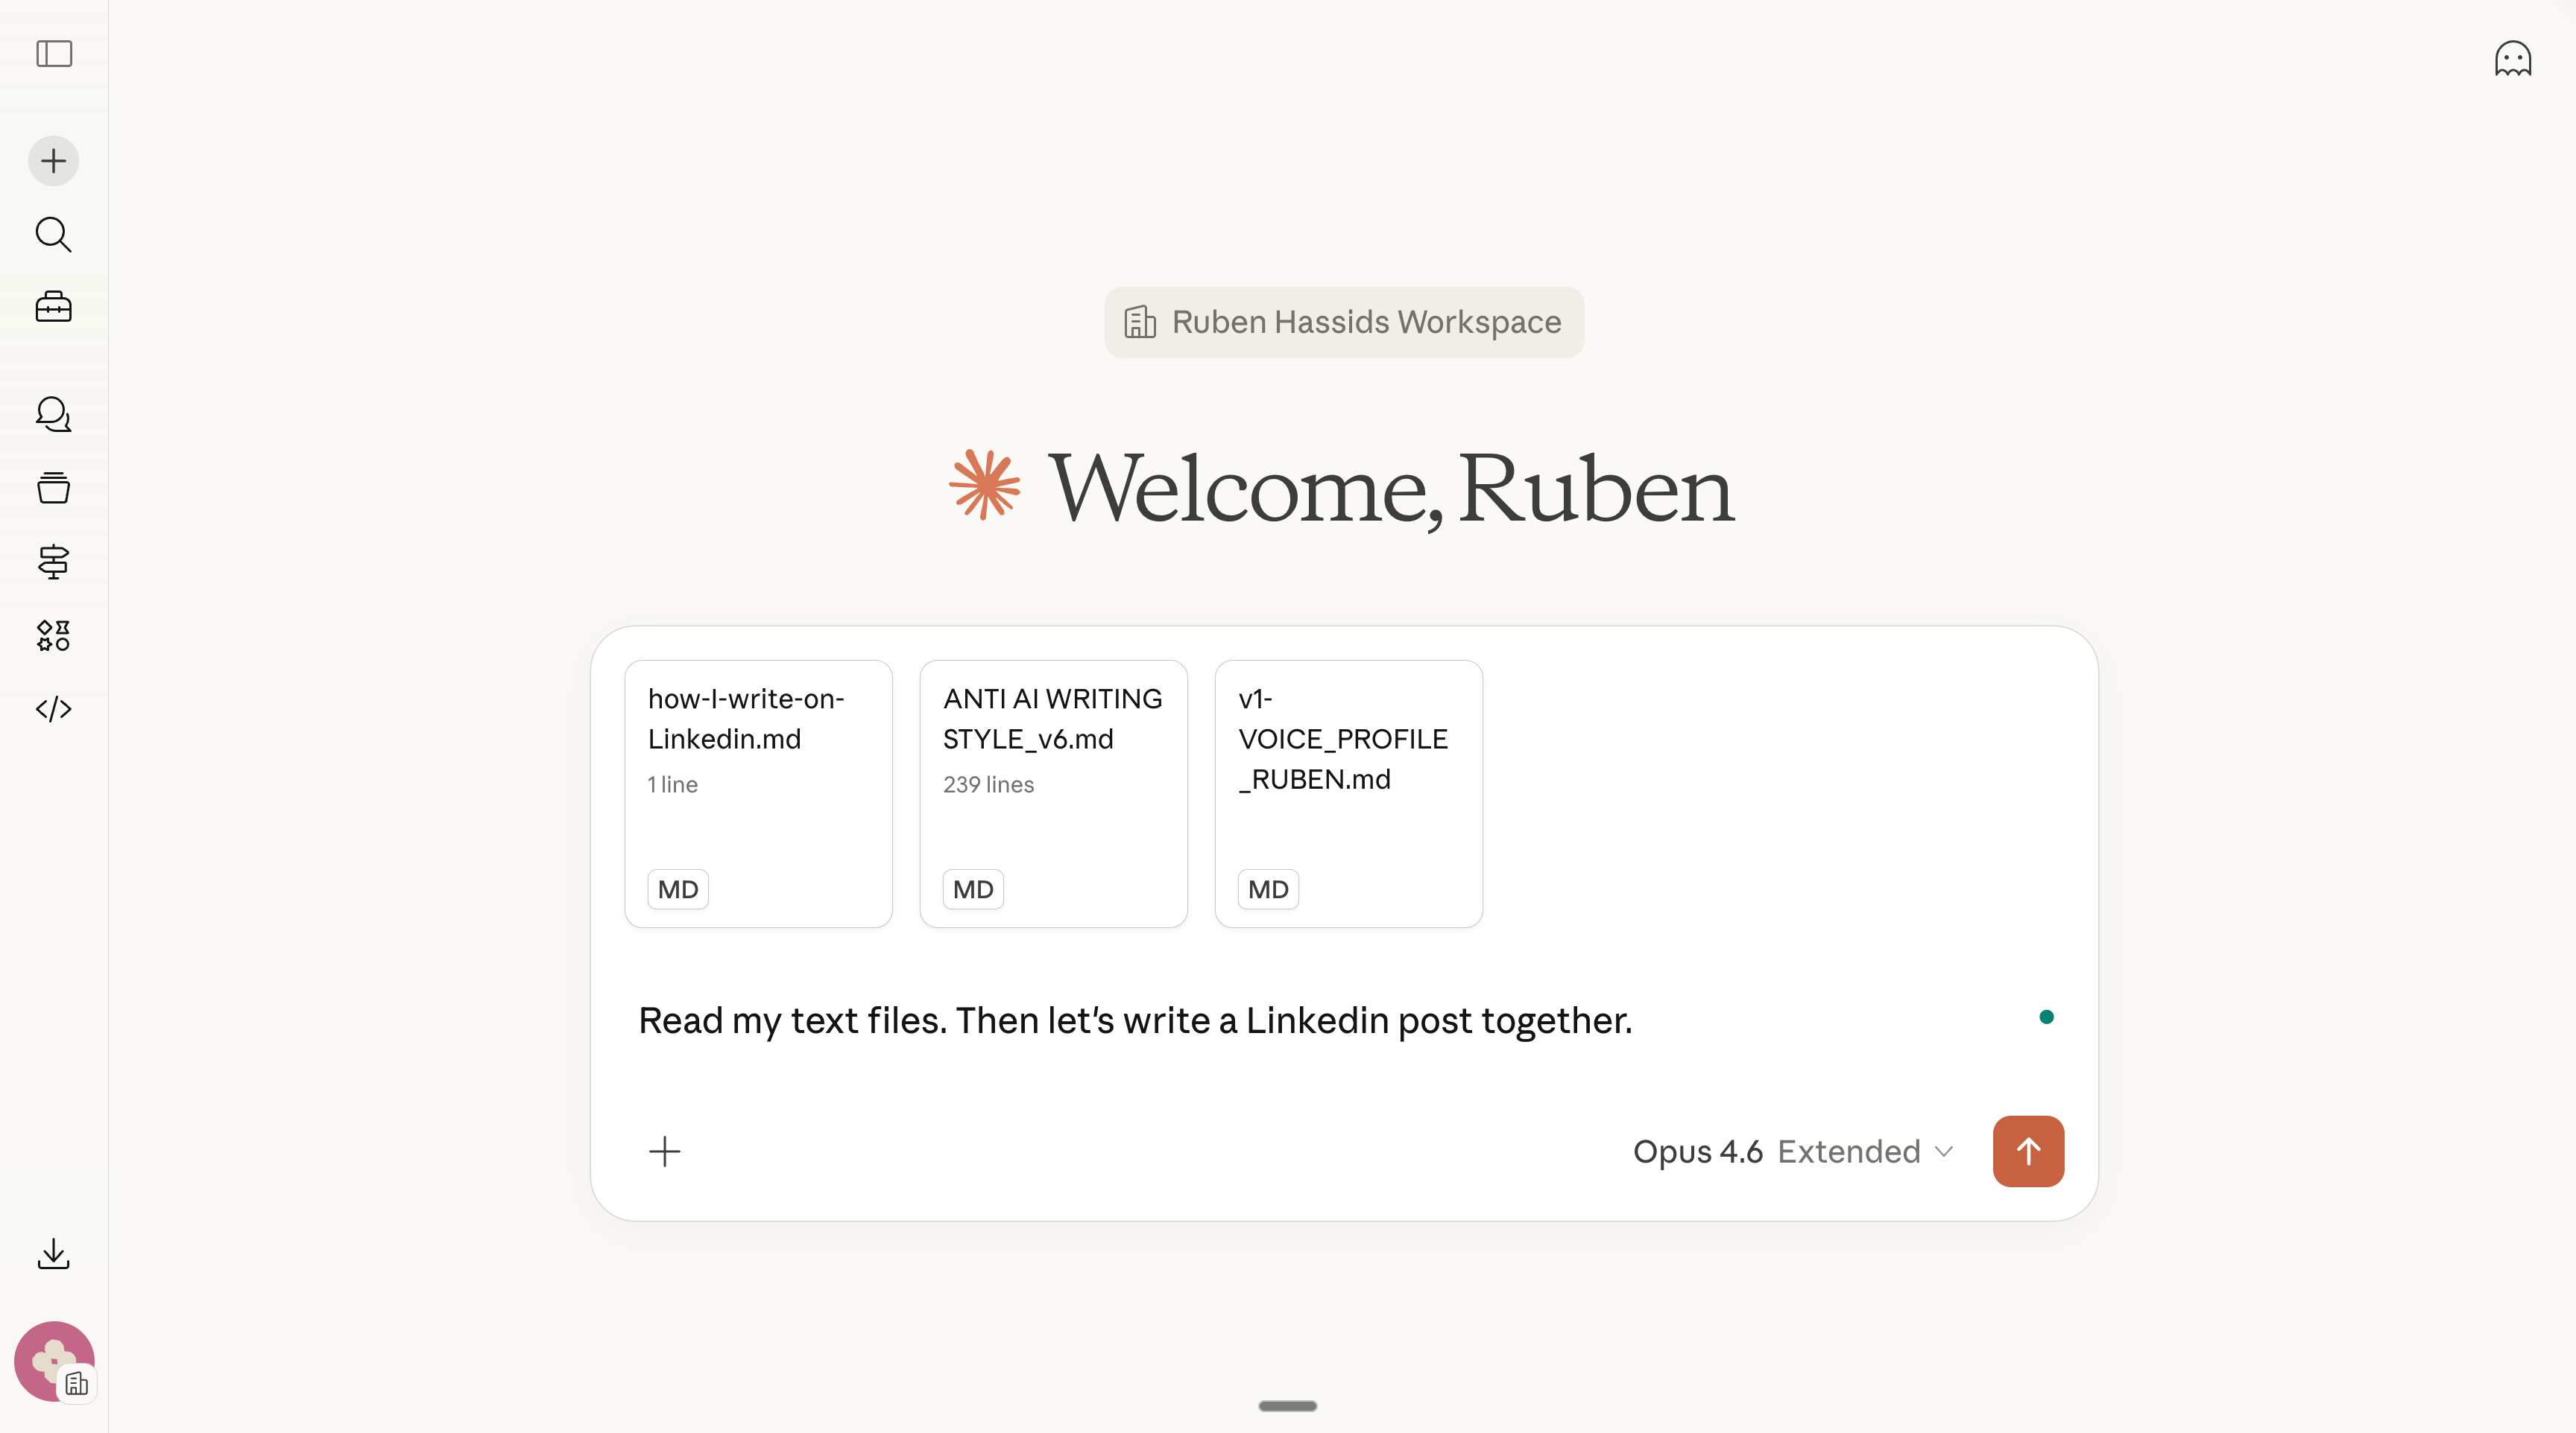Open the v1-VOICE_PROFILE_RUBEN.md attachment
Viewport: 2576px width, 1433px height.
(1348, 792)
